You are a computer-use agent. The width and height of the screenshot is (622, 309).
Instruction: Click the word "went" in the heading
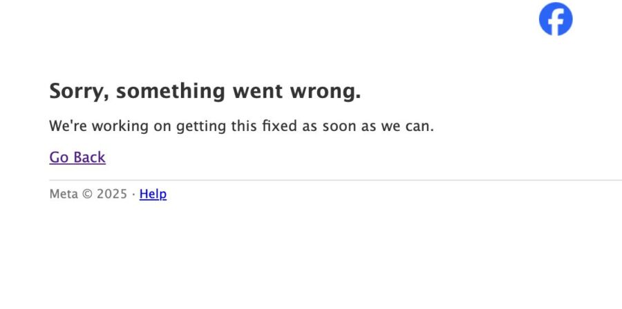258,92
